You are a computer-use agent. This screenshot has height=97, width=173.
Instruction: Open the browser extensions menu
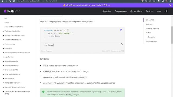(x=159, y=1)
